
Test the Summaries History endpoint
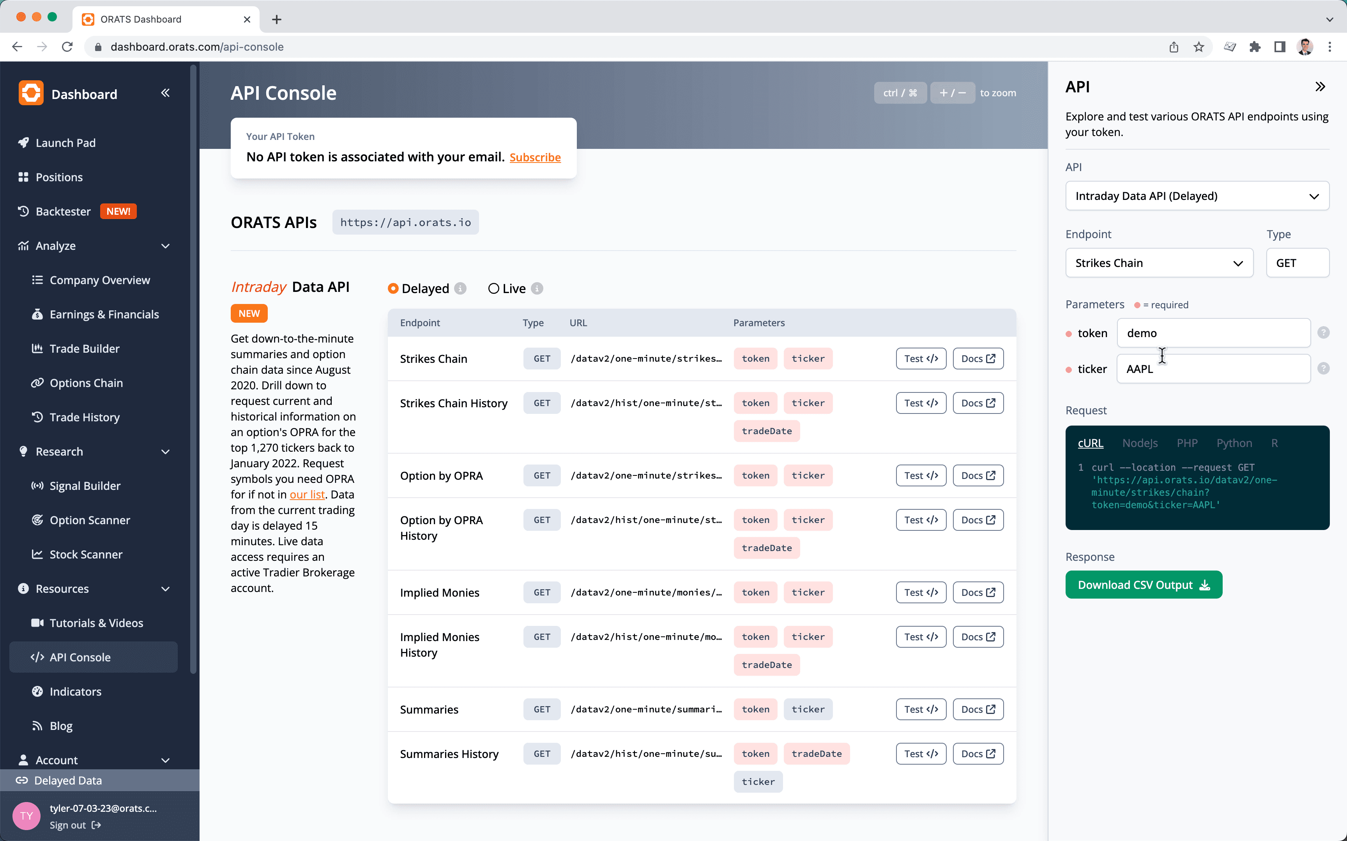[x=921, y=754]
